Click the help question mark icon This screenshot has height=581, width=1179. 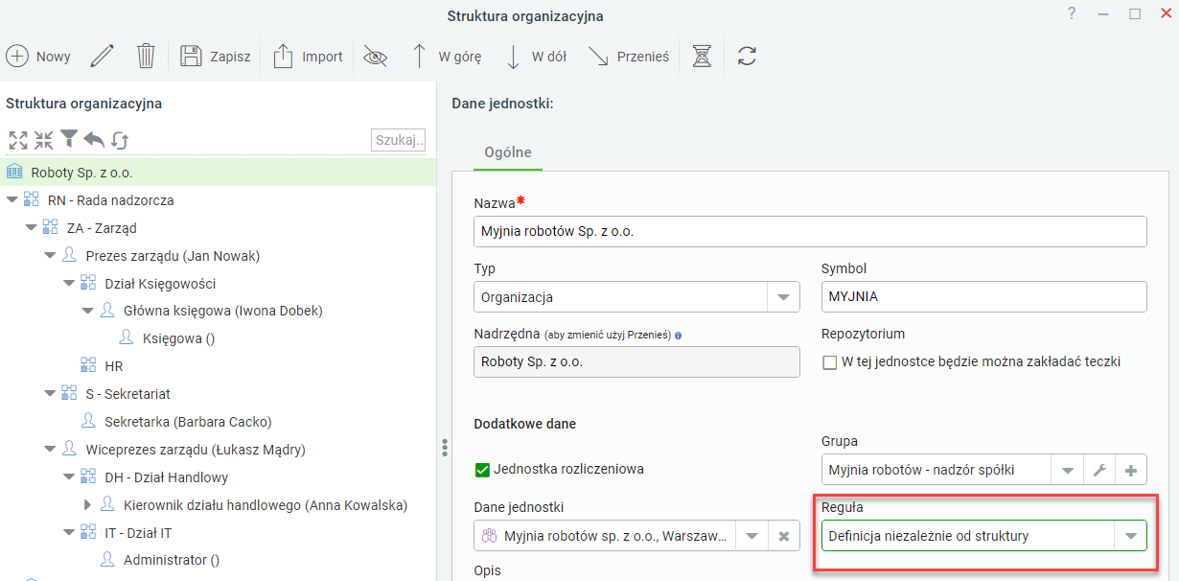pyautogui.click(x=1072, y=13)
